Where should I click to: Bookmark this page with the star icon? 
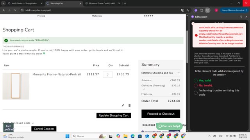pyautogui.click(x=187, y=10)
